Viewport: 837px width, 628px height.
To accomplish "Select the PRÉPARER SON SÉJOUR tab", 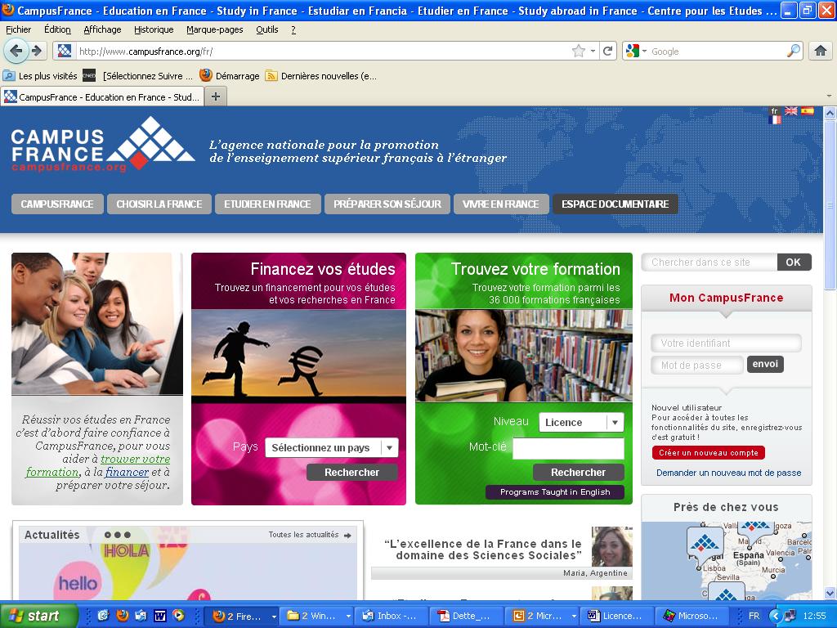I will 387,204.
